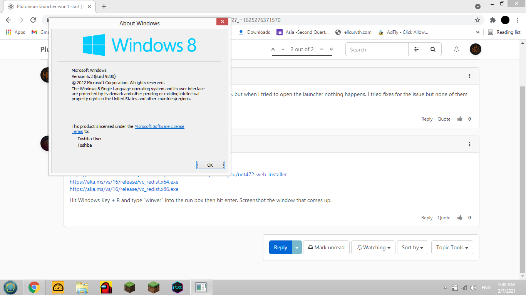Go to the next post with the down arrow
Viewport: 526px width, 295px height.
321,49
